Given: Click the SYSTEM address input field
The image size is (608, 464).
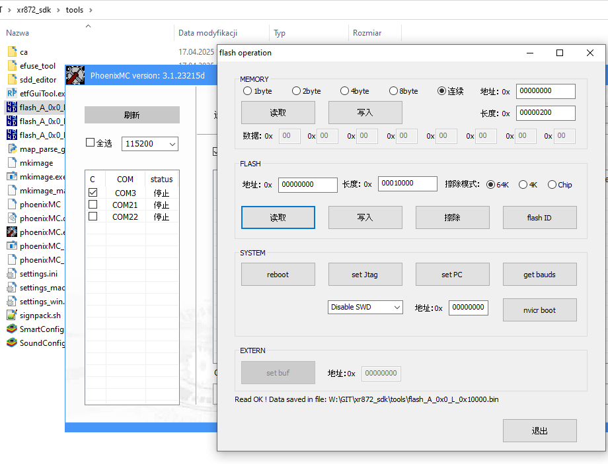Looking at the screenshot, I should [469, 308].
